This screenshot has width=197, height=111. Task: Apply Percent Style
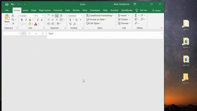[x=76, y=20]
